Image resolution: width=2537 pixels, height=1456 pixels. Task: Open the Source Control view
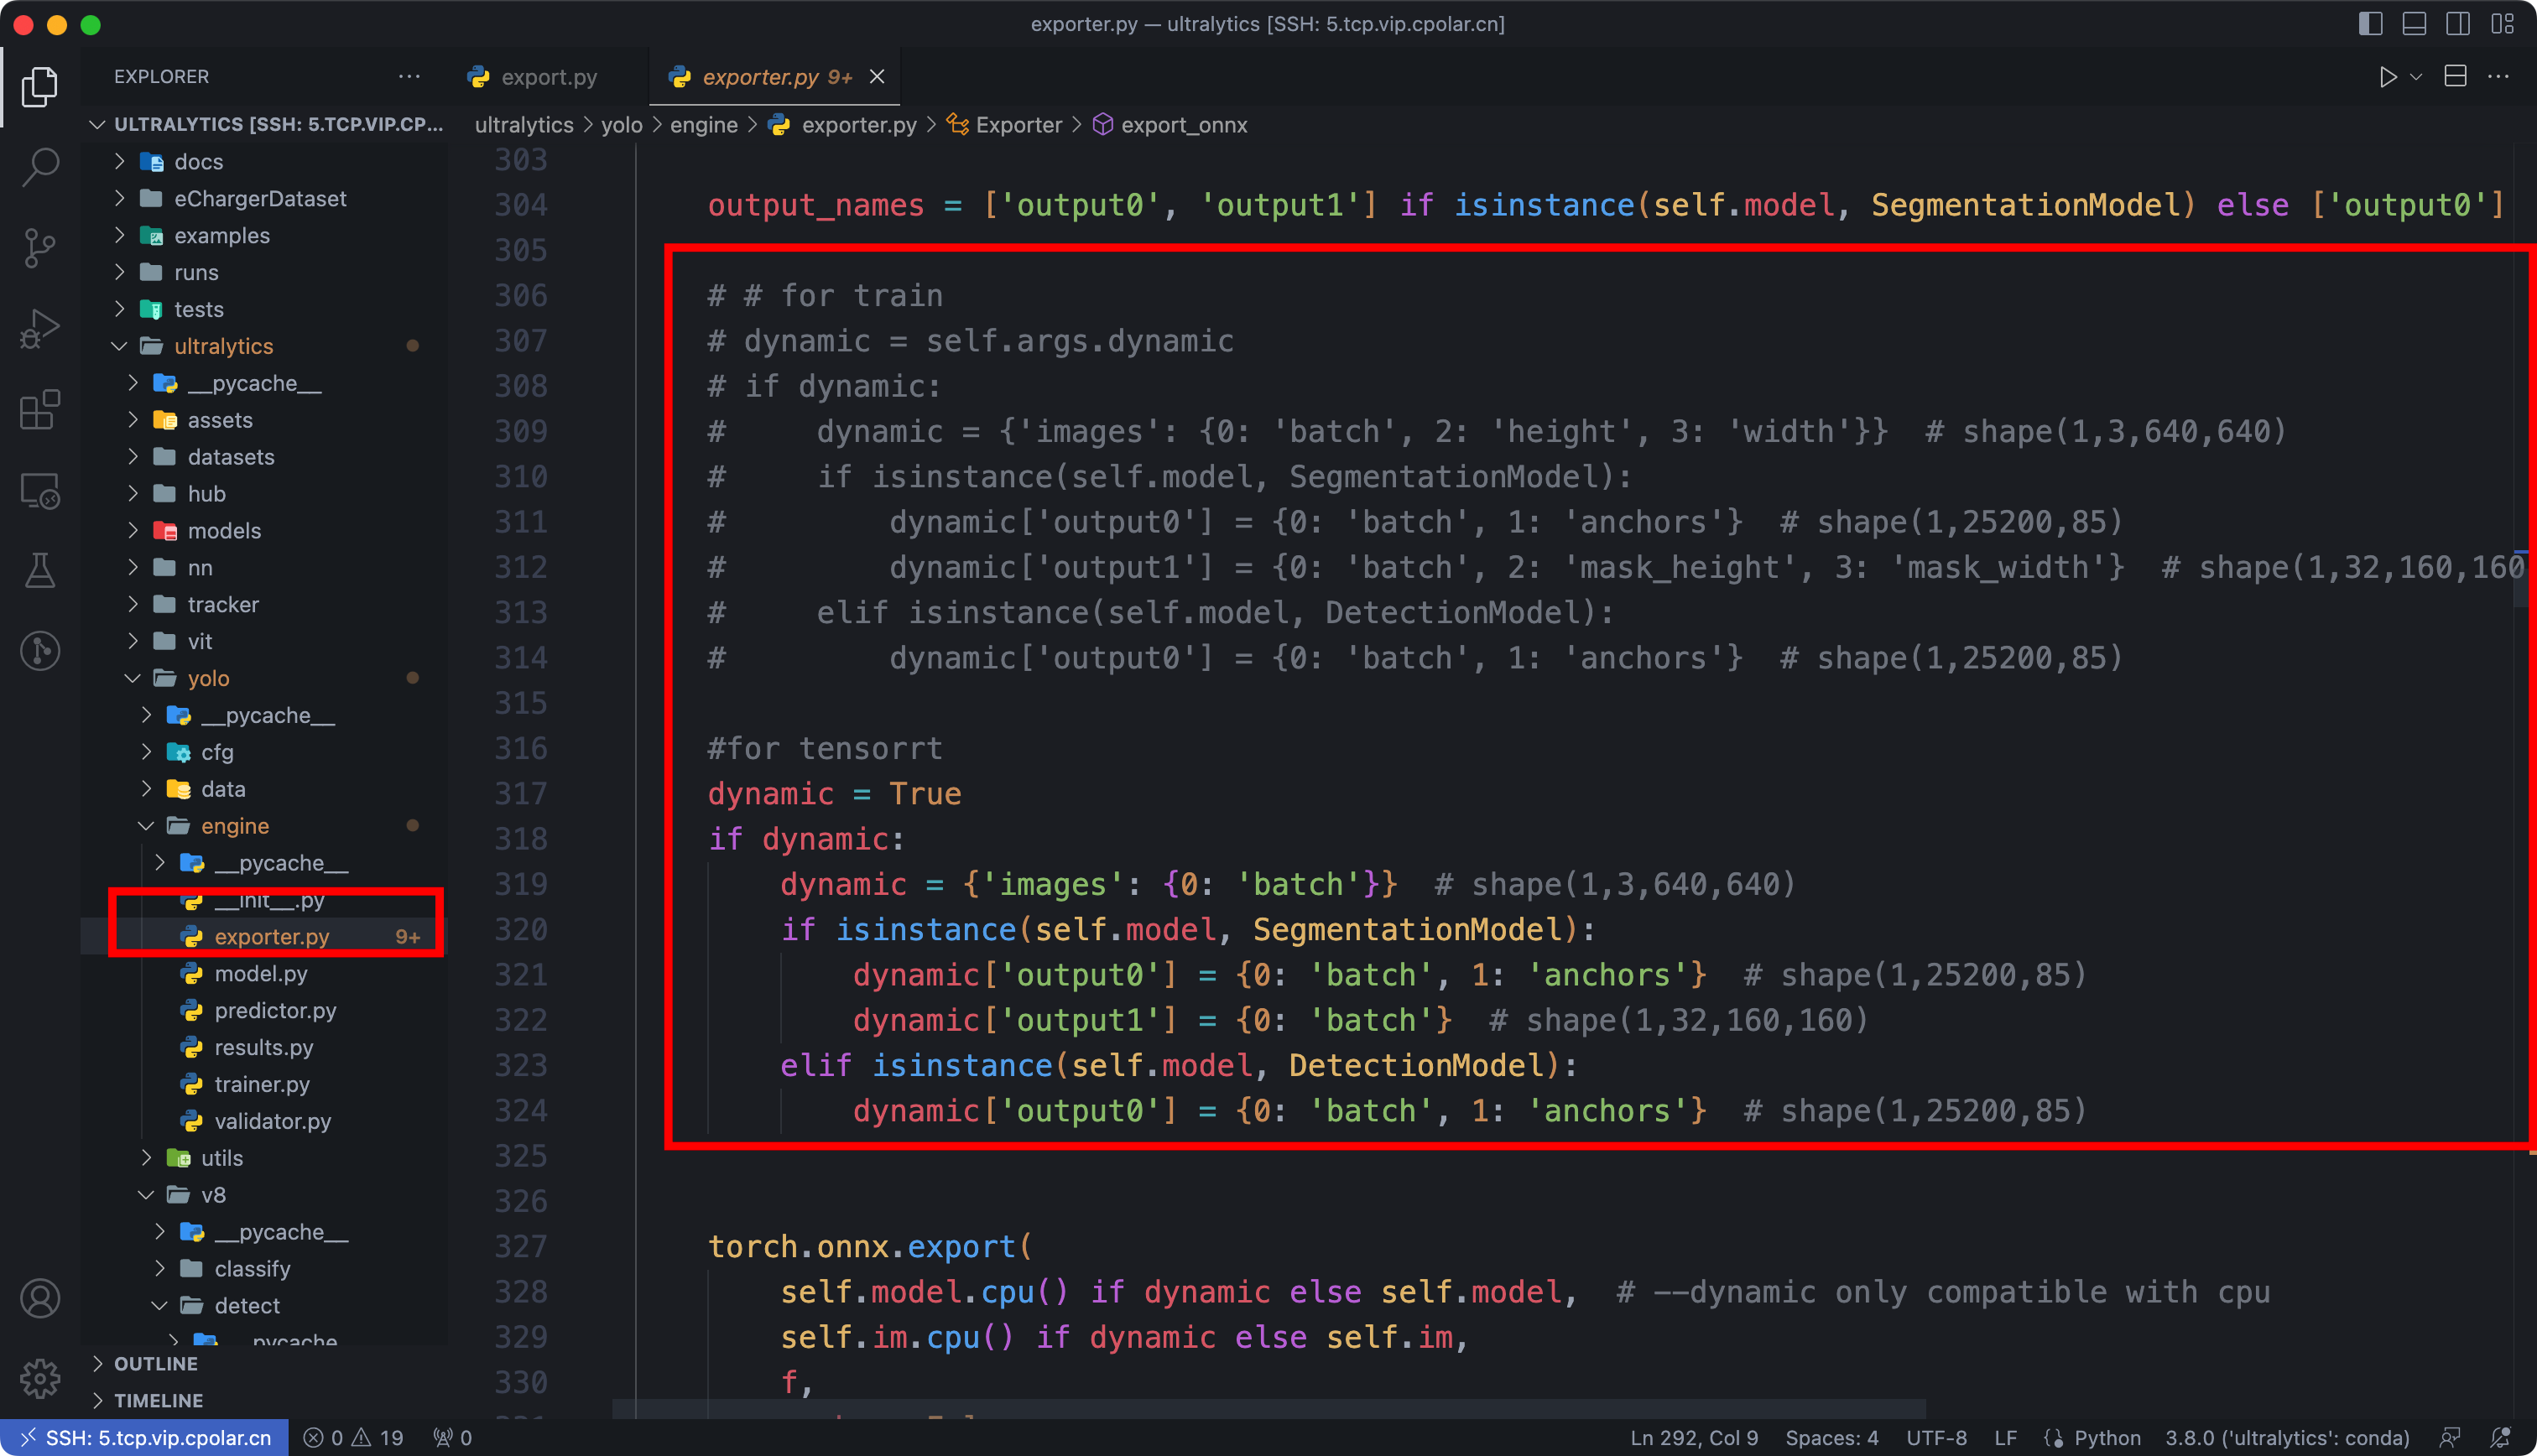40,248
